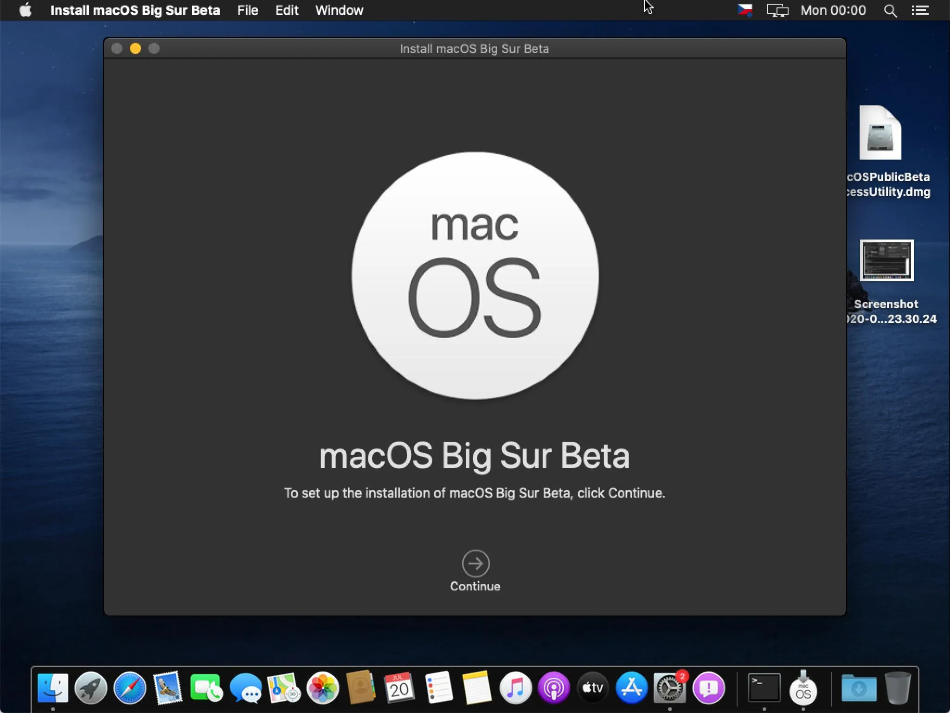Open FaceTime in the Dock
Image resolution: width=950 pixels, height=713 pixels.
pyautogui.click(x=206, y=687)
